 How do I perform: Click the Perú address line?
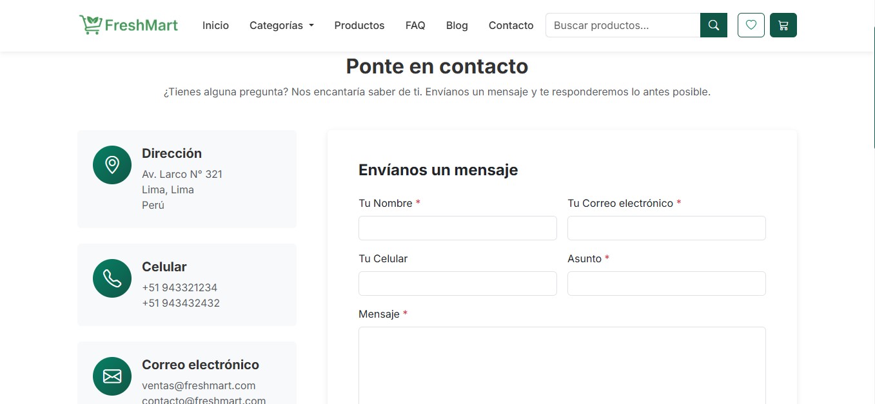[x=153, y=205]
